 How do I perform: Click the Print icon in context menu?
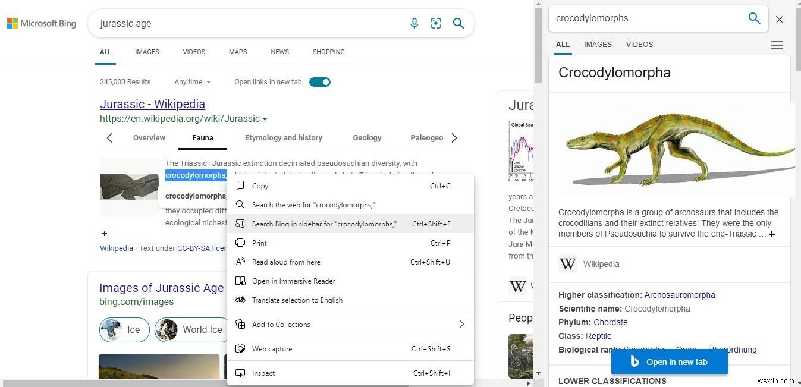(240, 243)
